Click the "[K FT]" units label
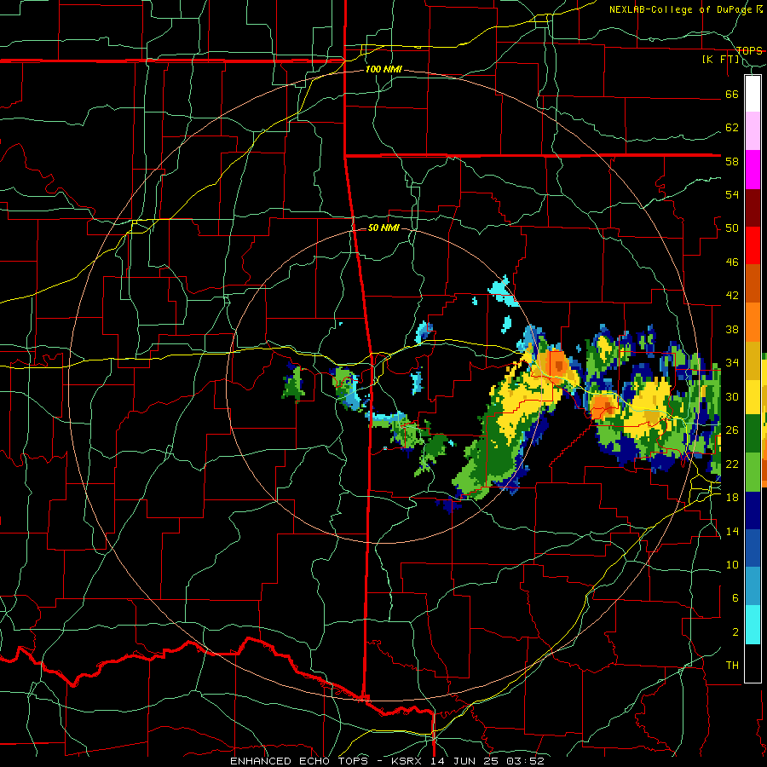The image size is (767, 767). coord(720,60)
